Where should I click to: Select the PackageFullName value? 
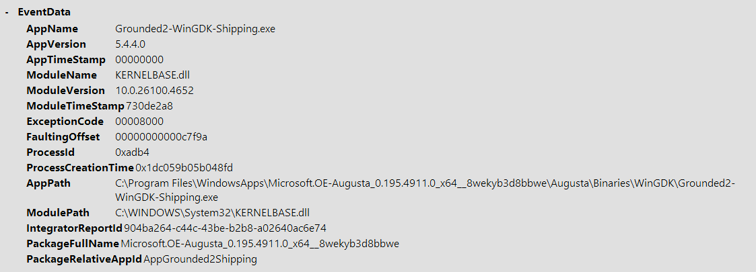(x=260, y=244)
